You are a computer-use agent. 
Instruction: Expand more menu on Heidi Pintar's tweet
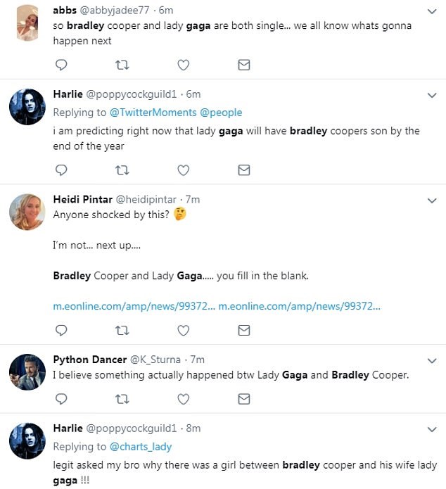[432, 201]
